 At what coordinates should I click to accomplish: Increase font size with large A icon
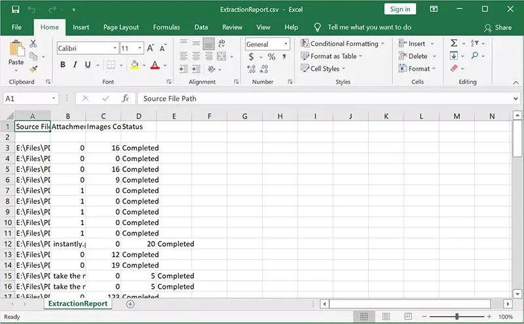point(151,48)
